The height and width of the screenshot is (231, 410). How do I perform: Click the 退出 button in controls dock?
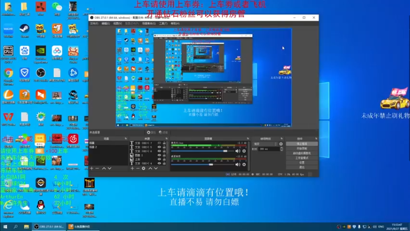pyautogui.click(x=302, y=167)
